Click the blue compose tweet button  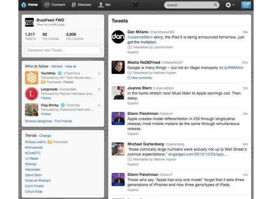(246, 5)
